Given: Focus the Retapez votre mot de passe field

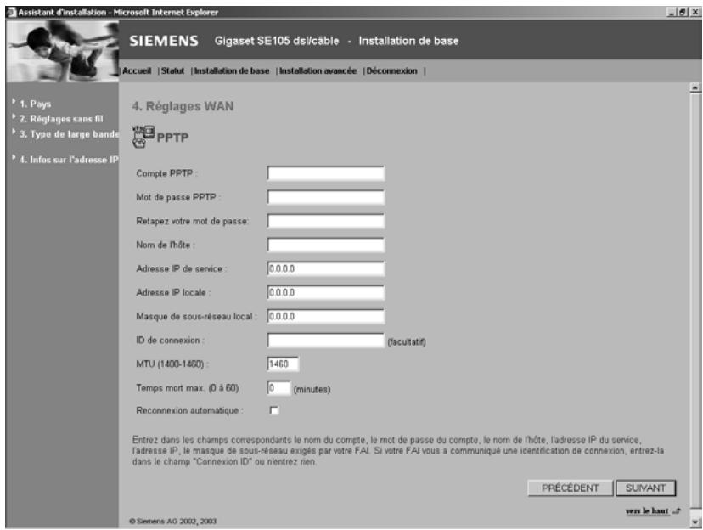Looking at the screenshot, I should pyautogui.click(x=325, y=221).
